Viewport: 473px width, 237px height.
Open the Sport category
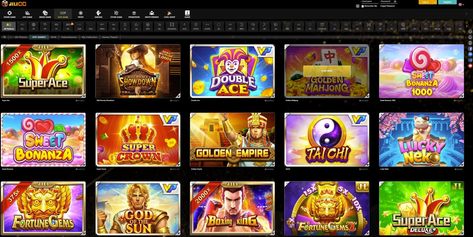[x=81, y=14]
